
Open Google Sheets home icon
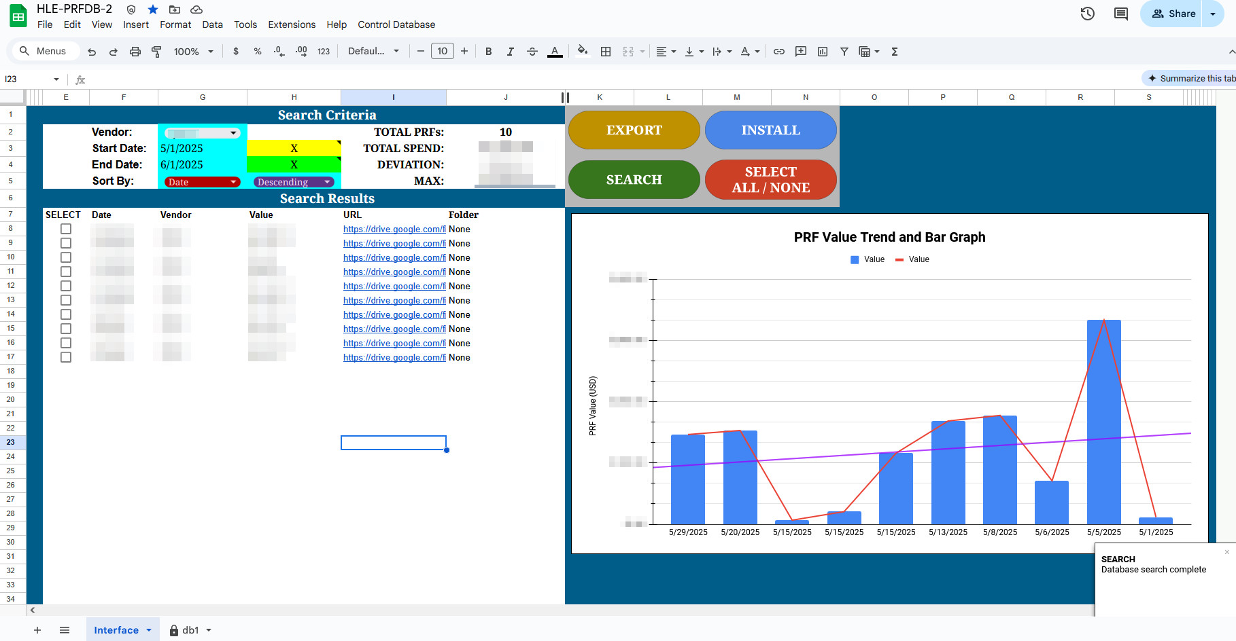point(18,16)
